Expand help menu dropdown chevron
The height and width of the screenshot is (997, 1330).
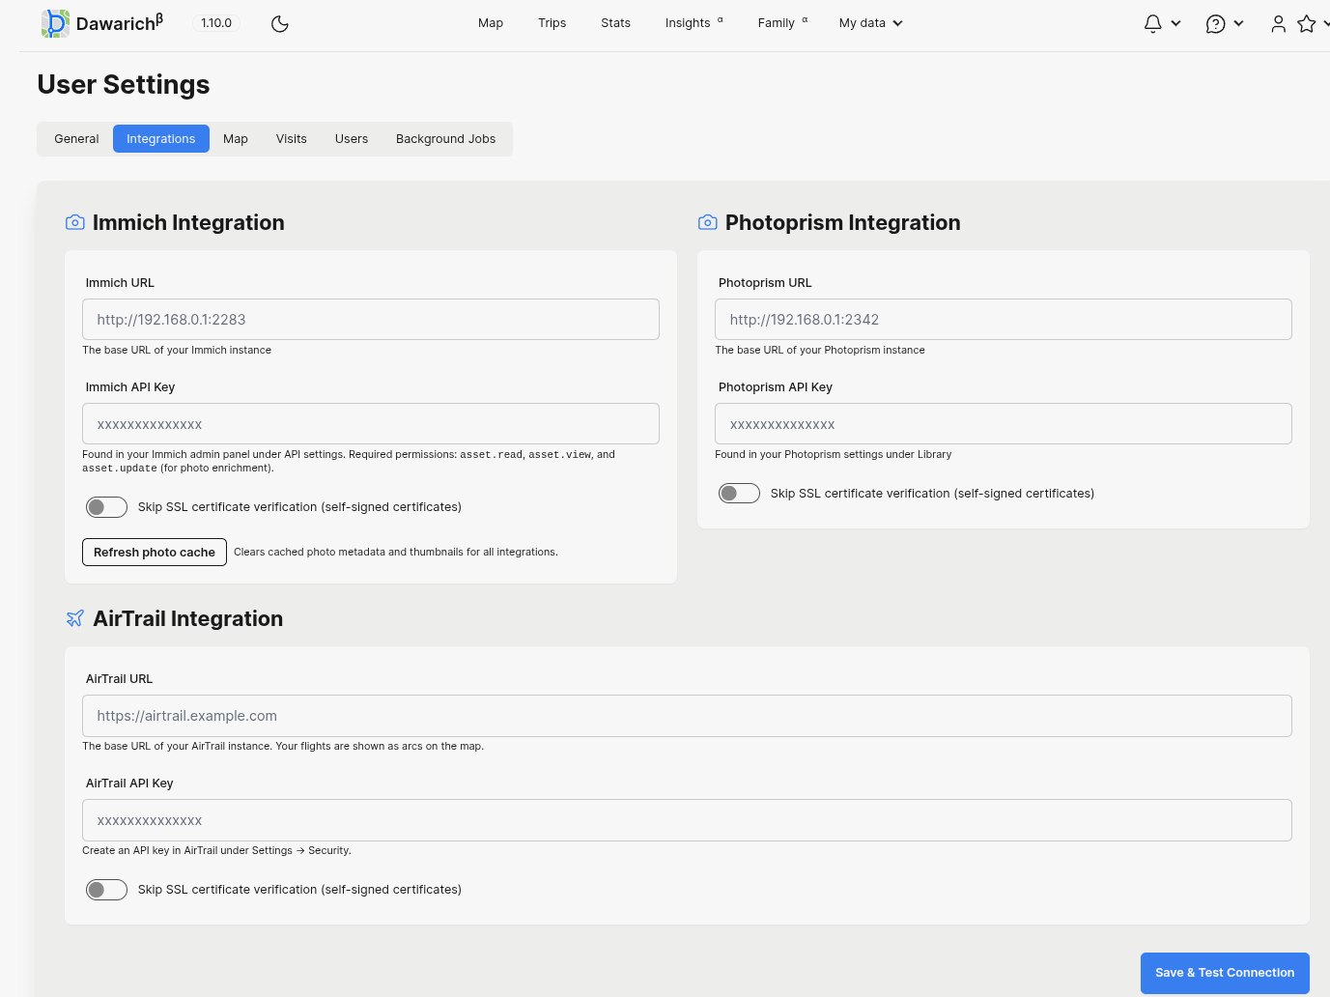(x=1238, y=23)
